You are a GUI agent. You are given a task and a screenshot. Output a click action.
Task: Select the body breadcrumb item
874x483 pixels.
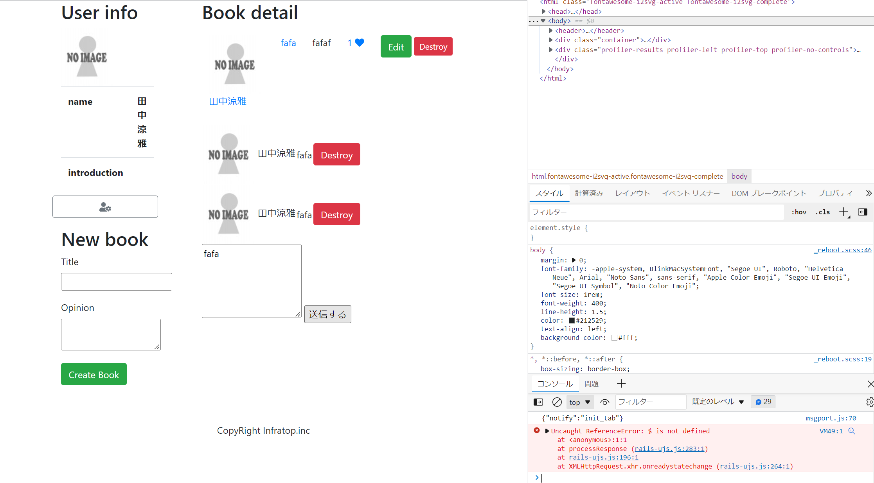pyautogui.click(x=739, y=176)
